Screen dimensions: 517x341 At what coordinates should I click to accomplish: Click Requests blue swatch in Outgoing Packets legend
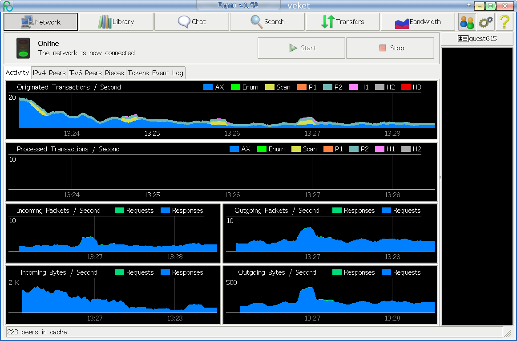tap(386, 211)
